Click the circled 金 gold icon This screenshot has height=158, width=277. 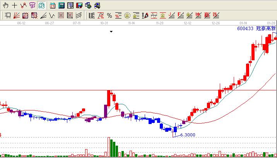tap(127, 16)
